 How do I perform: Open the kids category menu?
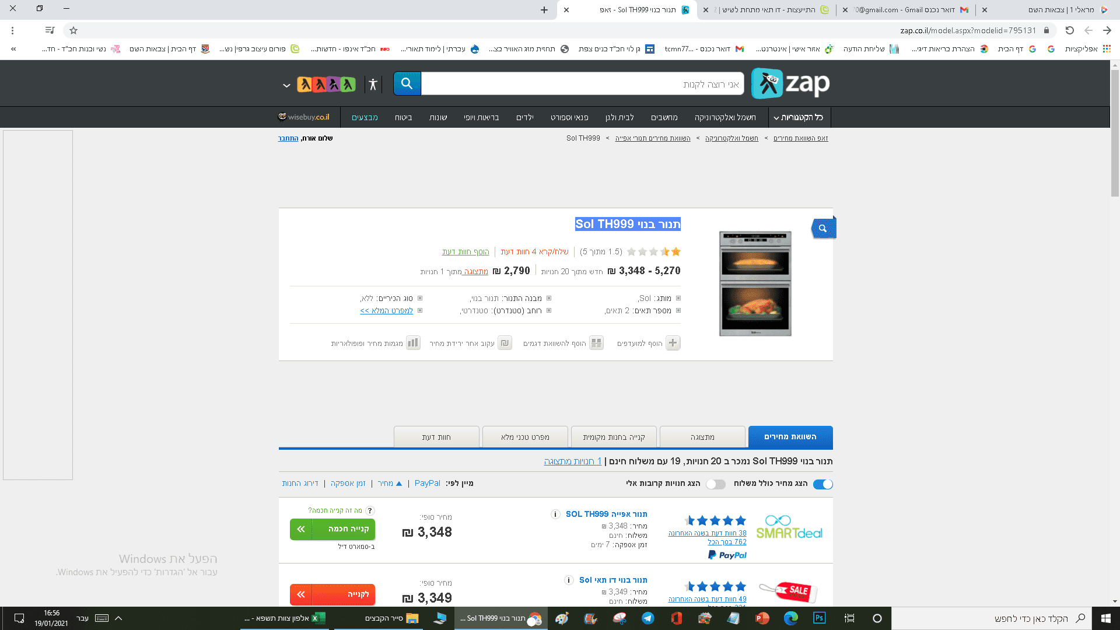[x=525, y=117]
